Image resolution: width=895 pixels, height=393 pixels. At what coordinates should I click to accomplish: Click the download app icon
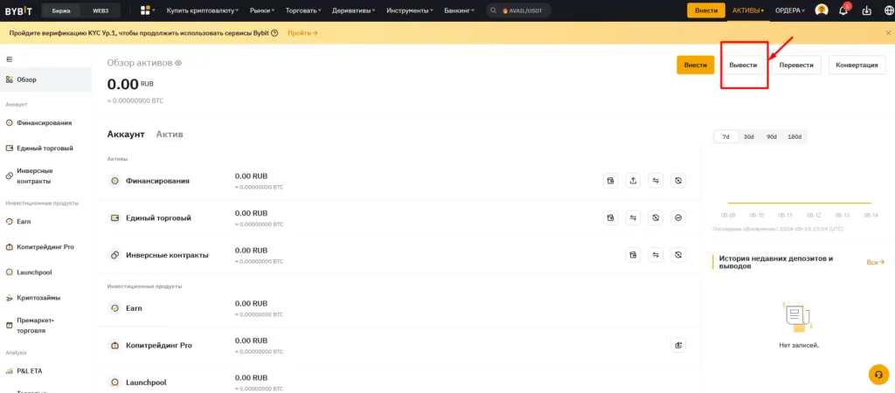867,10
